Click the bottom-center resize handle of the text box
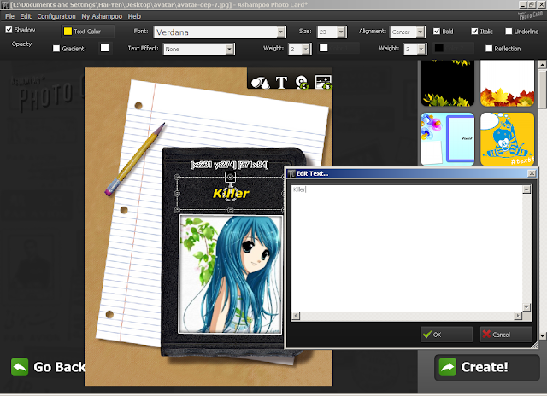The width and height of the screenshot is (547, 396). [x=230, y=210]
